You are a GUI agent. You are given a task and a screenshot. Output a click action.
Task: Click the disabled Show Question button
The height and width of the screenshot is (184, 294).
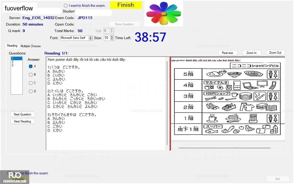(x=124, y=24)
